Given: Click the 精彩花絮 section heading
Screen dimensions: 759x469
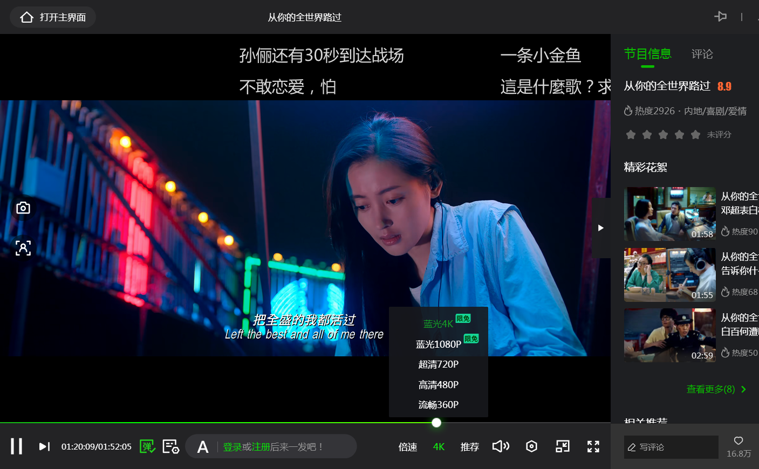Looking at the screenshot, I should point(646,167).
